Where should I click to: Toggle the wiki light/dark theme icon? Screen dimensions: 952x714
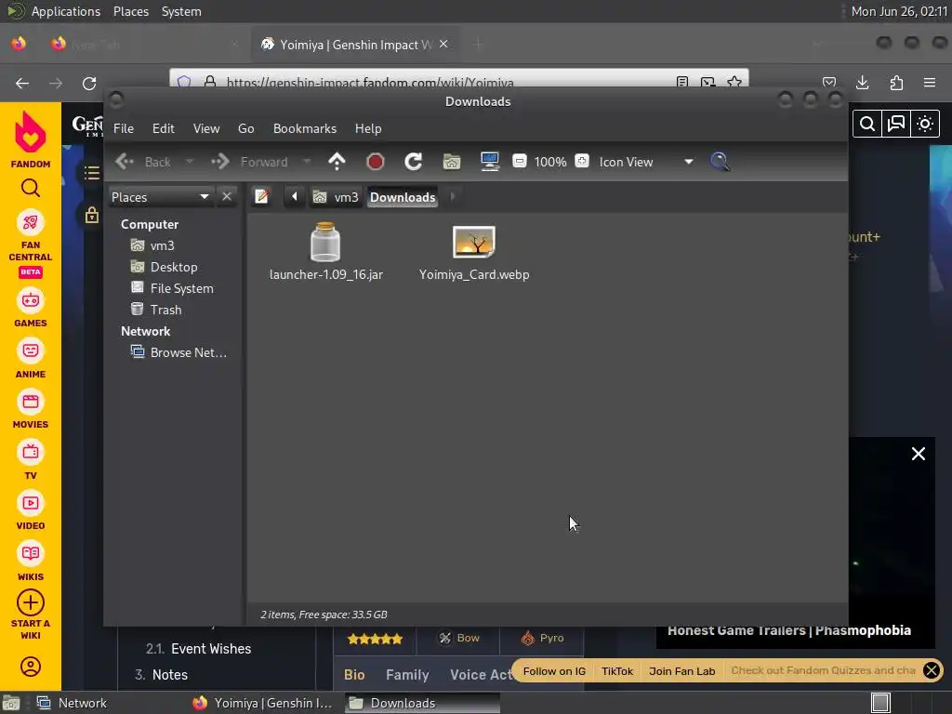pos(925,124)
